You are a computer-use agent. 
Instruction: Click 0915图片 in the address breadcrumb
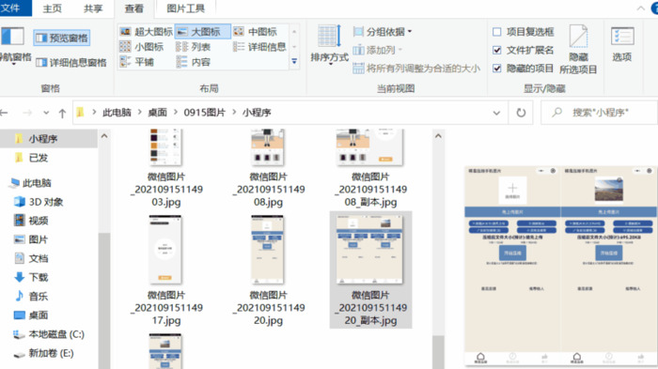point(204,113)
